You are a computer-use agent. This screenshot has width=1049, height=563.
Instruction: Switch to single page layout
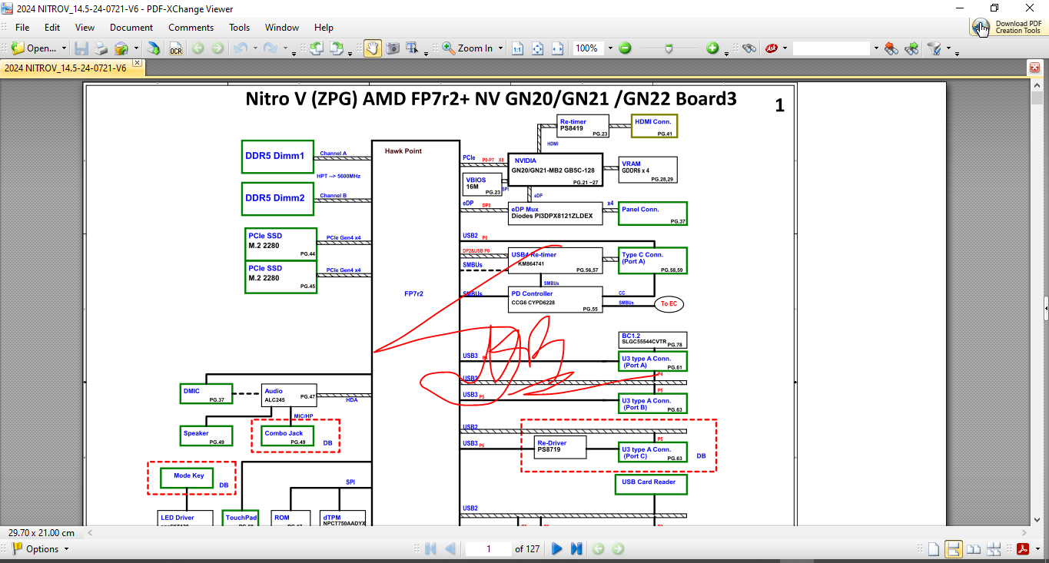click(x=933, y=548)
